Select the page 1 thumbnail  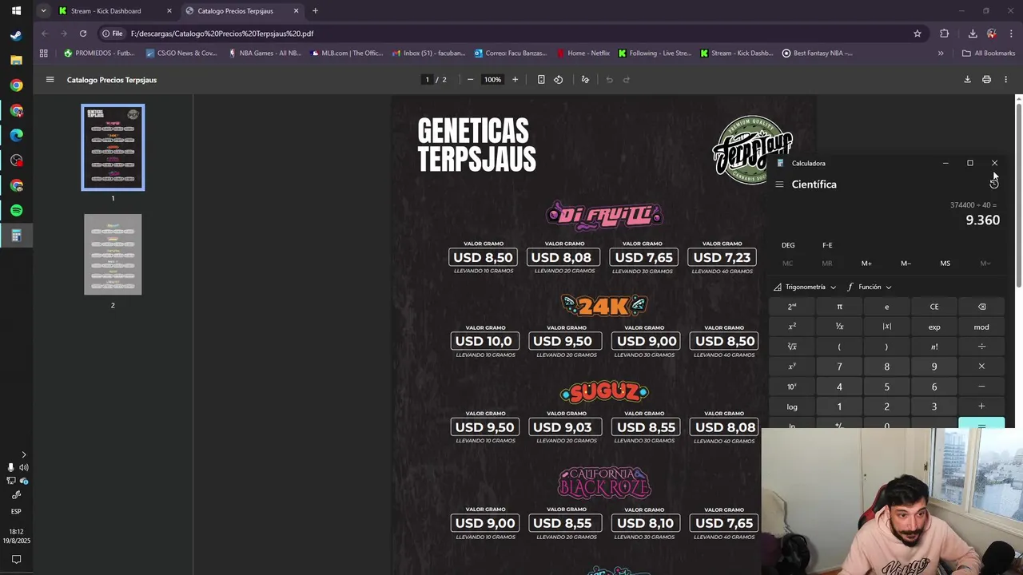[113, 148]
